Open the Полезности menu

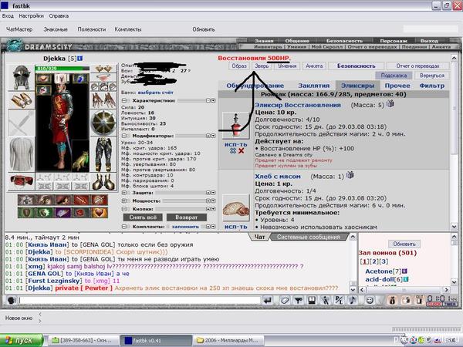point(92,29)
